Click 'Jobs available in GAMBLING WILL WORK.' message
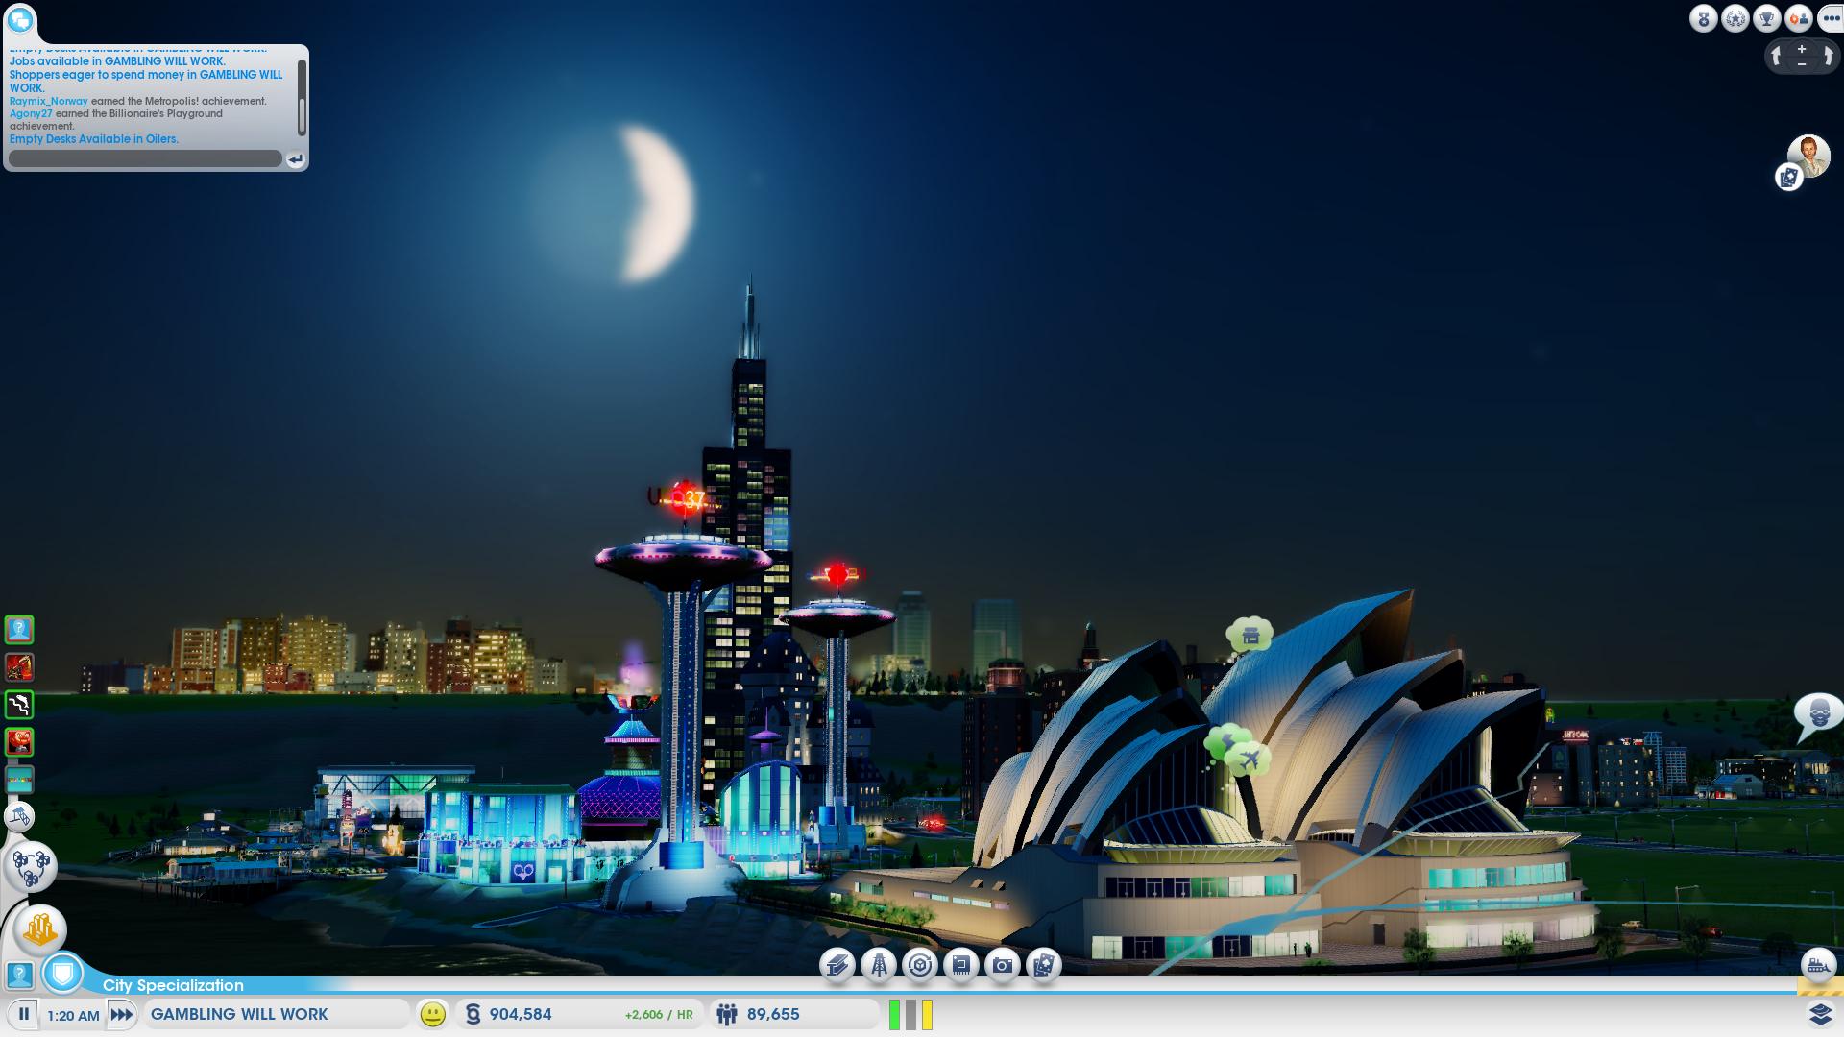The image size is (1844, 1037). pyautogui.click(x=117, y=61)
